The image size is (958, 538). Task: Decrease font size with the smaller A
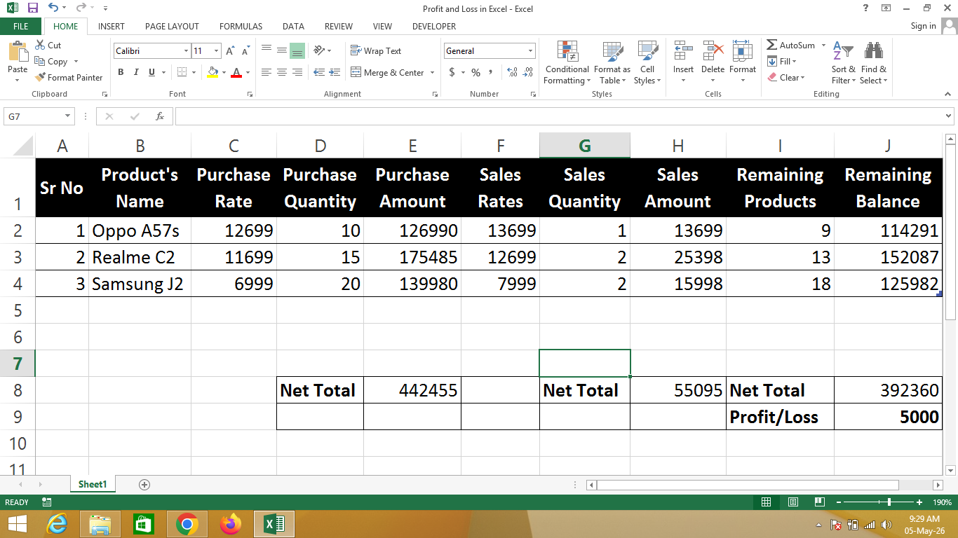[245, 51]
